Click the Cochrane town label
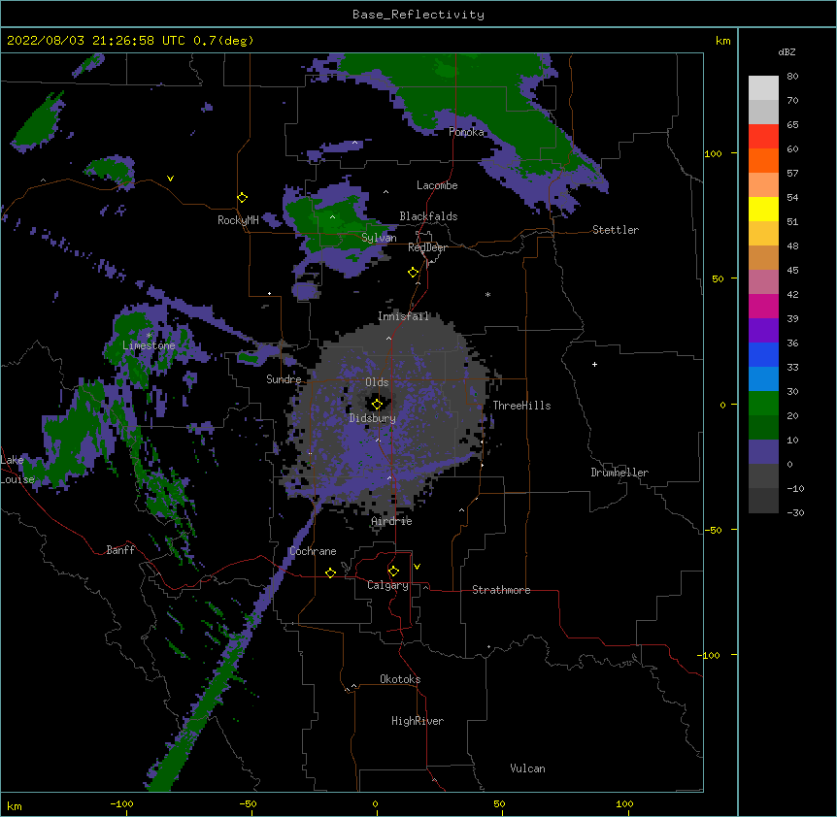 tap(313, 551)
